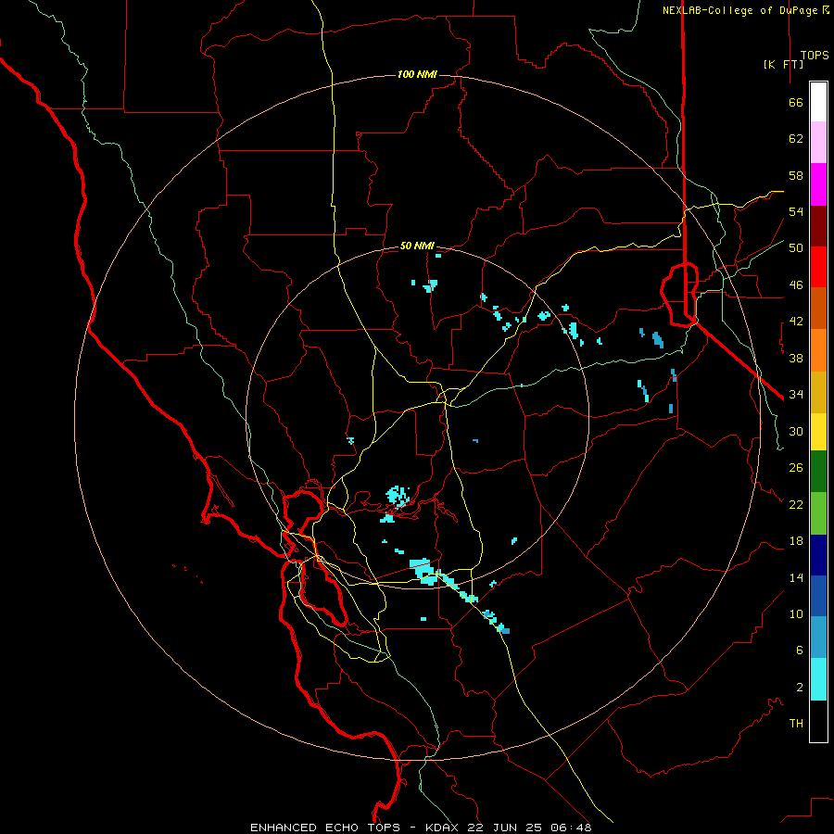
Task: Click the "66" legend value
Action: 796,103
